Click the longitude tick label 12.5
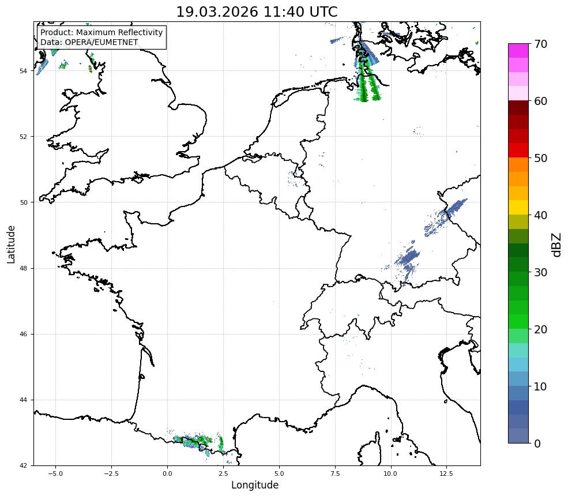 (446, 474)
